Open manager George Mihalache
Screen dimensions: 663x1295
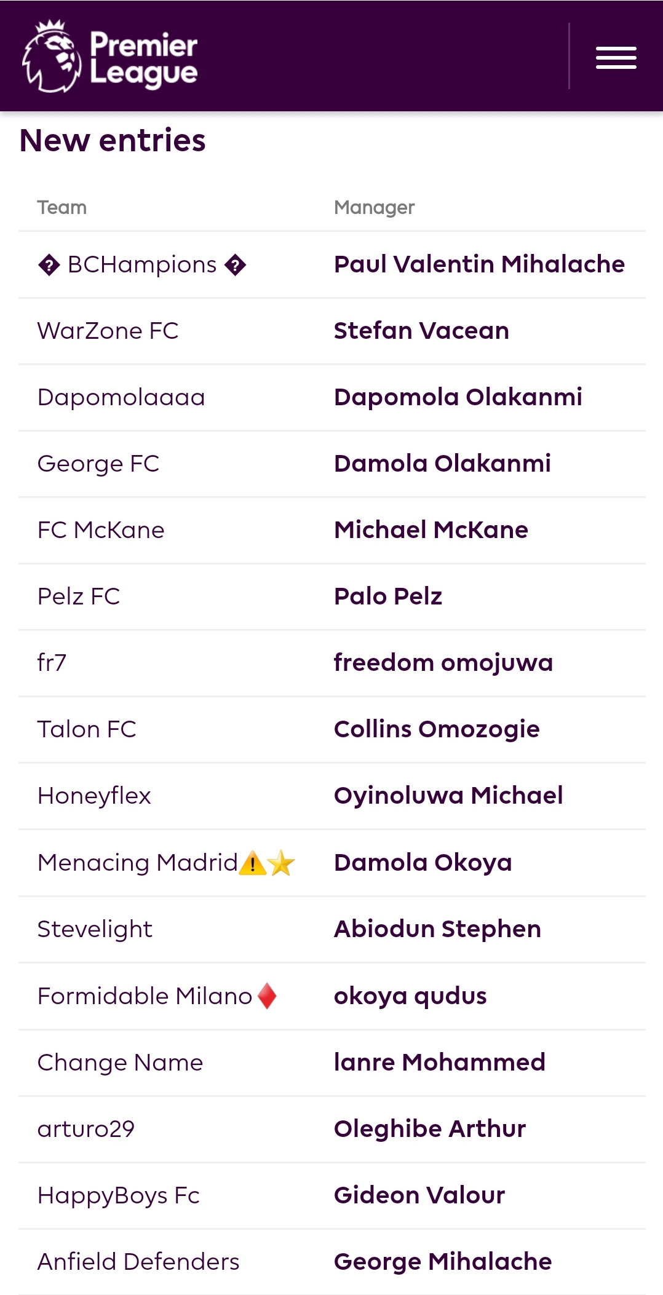(x=443, y=1262)
